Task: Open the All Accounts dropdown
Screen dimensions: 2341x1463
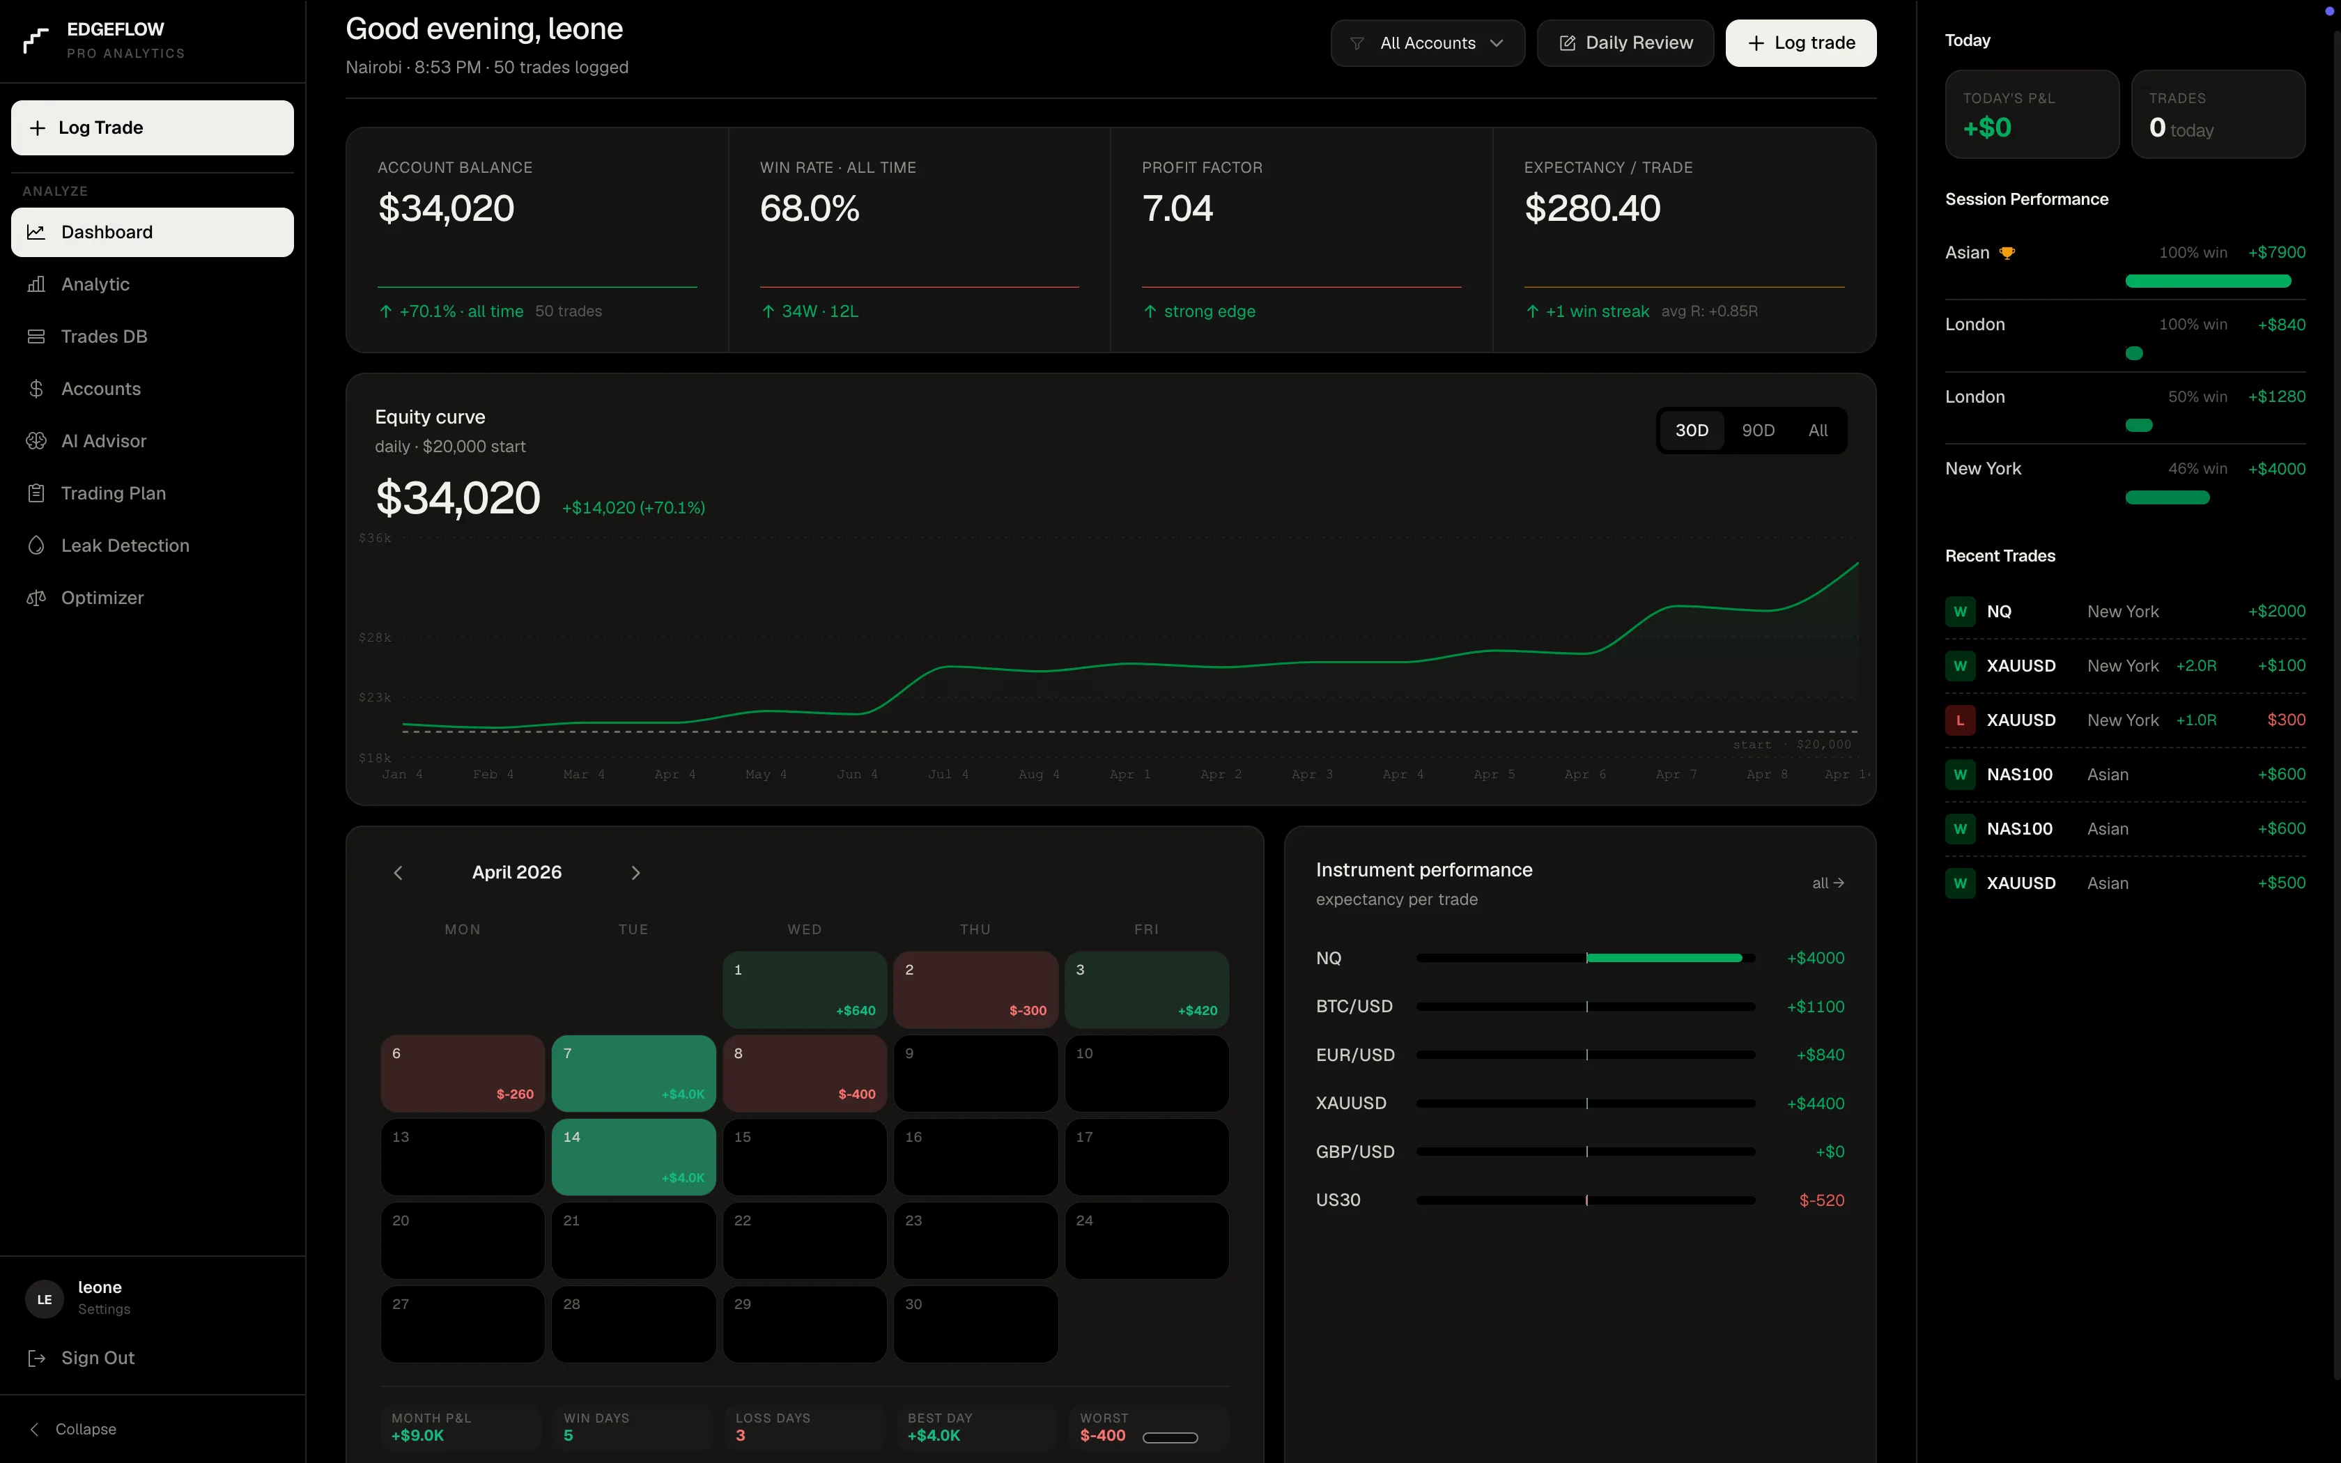Action: (x=1428, y=43)
